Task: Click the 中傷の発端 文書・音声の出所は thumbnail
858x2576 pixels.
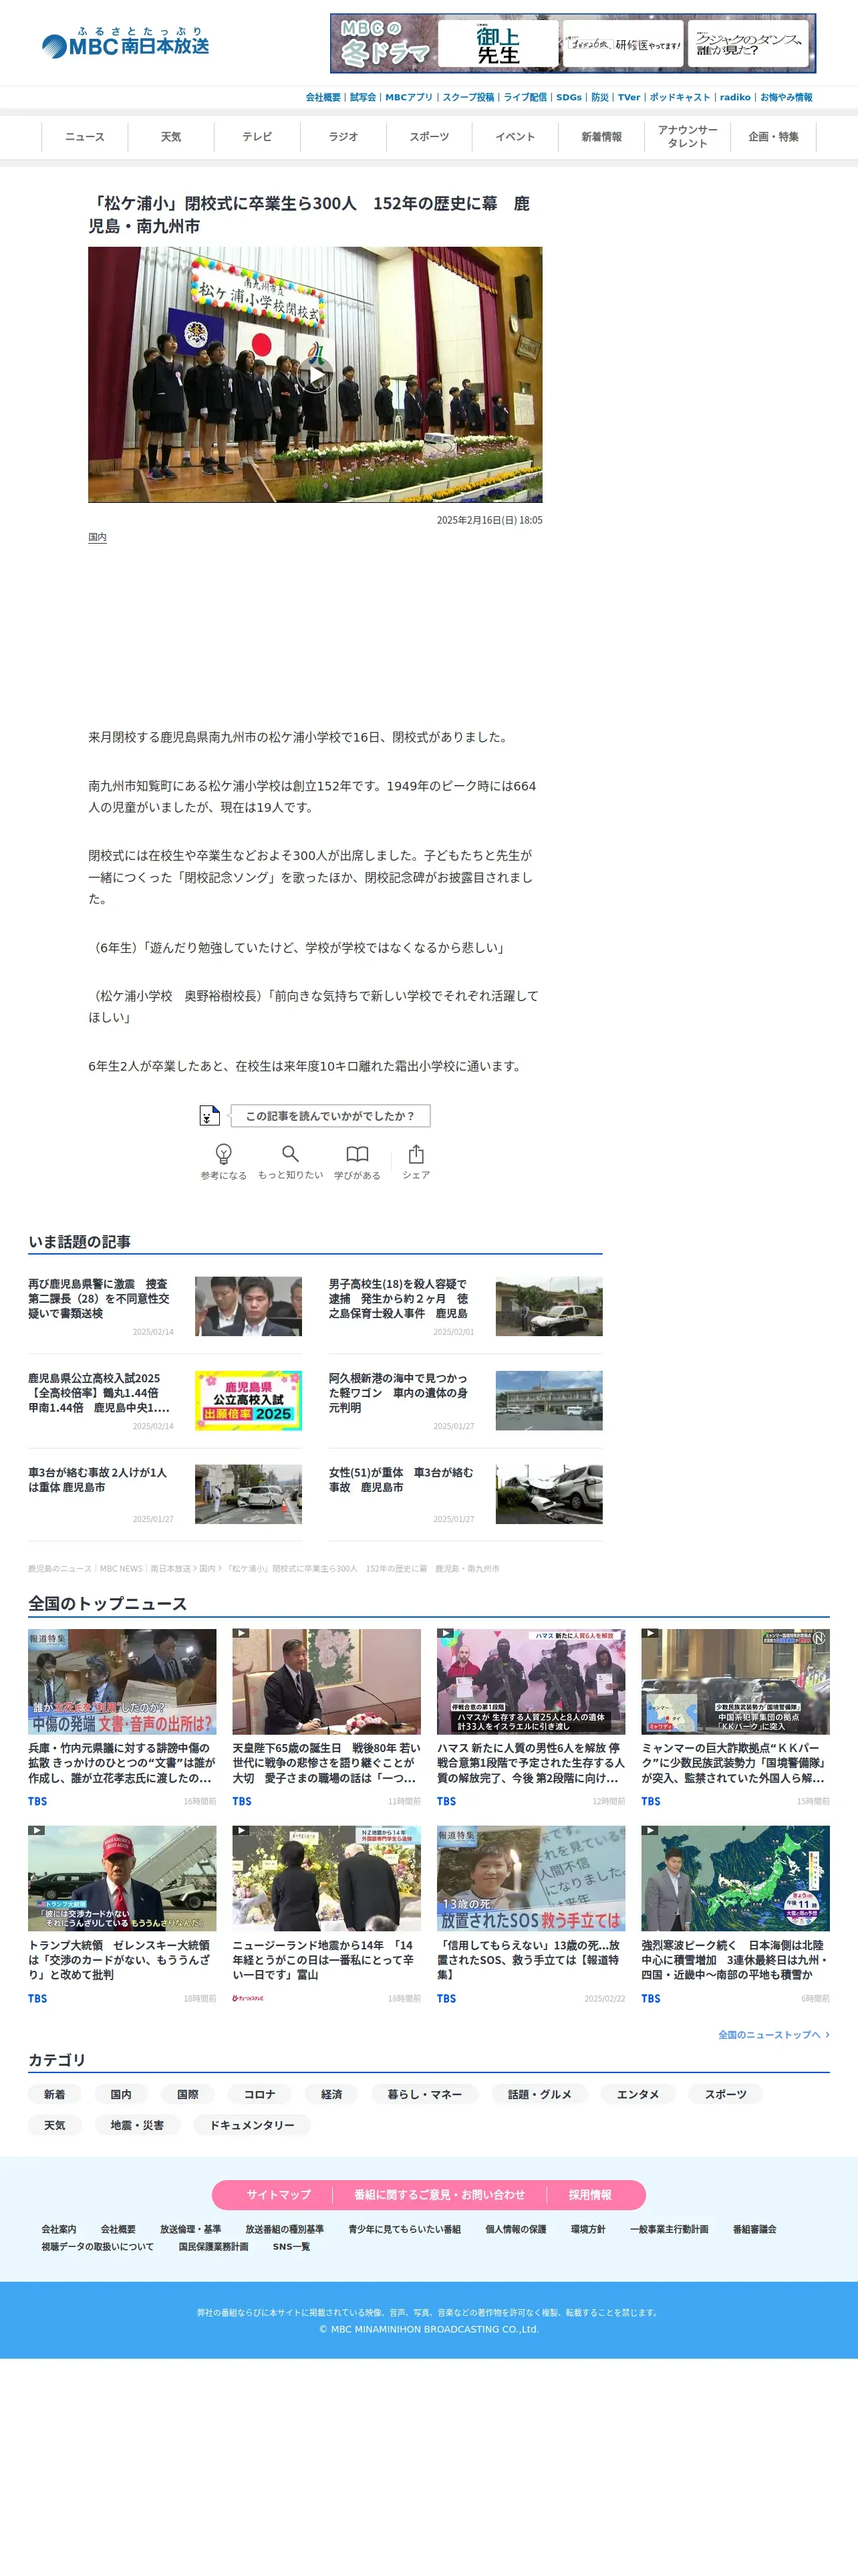Action: coord(122,1681)
